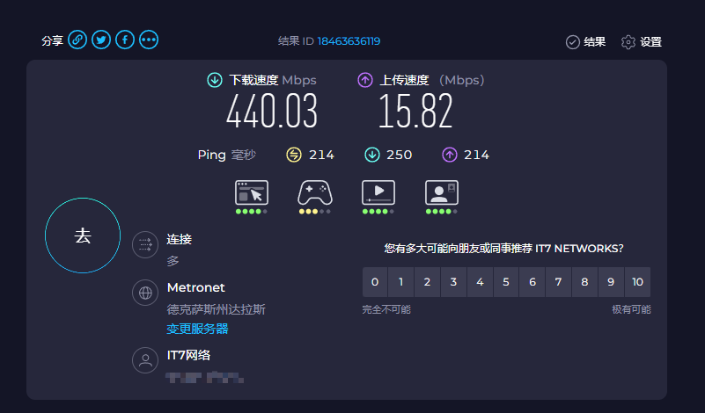Image resolution: width=705 pixels, height=413 pixels.
Task: Click the IT7 network user icon
Action: tap(144, 360)
